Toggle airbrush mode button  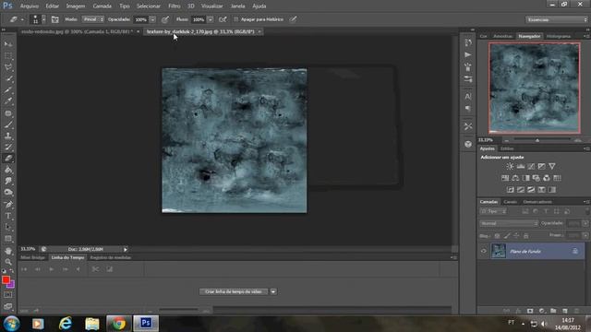point(223,19)
